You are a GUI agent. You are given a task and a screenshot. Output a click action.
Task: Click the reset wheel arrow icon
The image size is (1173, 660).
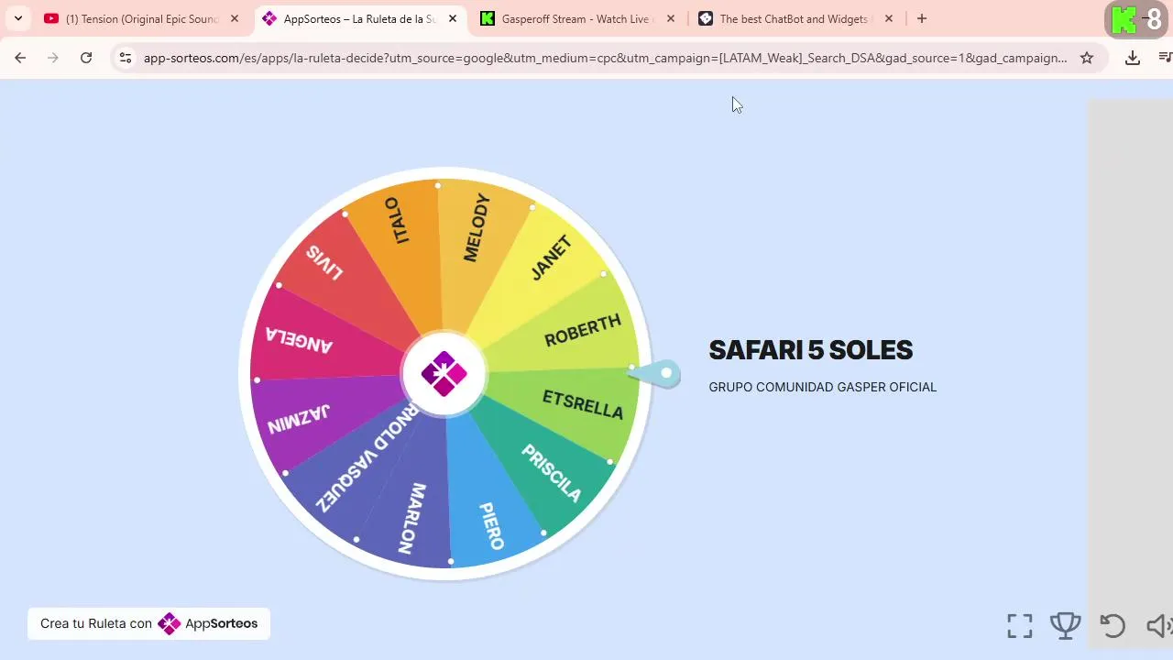[1113, 625]
